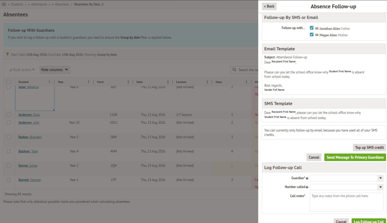Open the Student column options menu icon

click(x=49, y=82)
